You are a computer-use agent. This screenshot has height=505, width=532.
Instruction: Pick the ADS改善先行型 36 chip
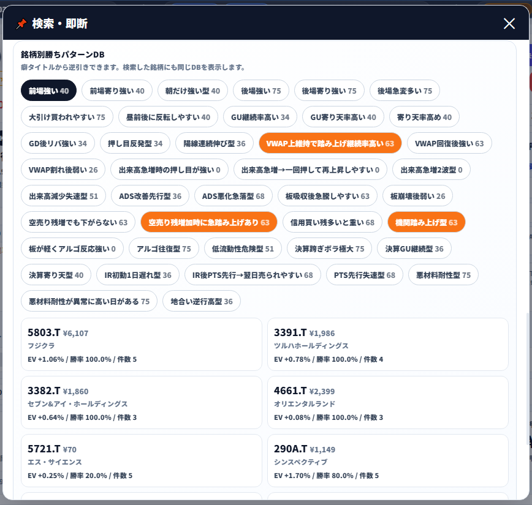pyautogui.click(x=150, y=195)
